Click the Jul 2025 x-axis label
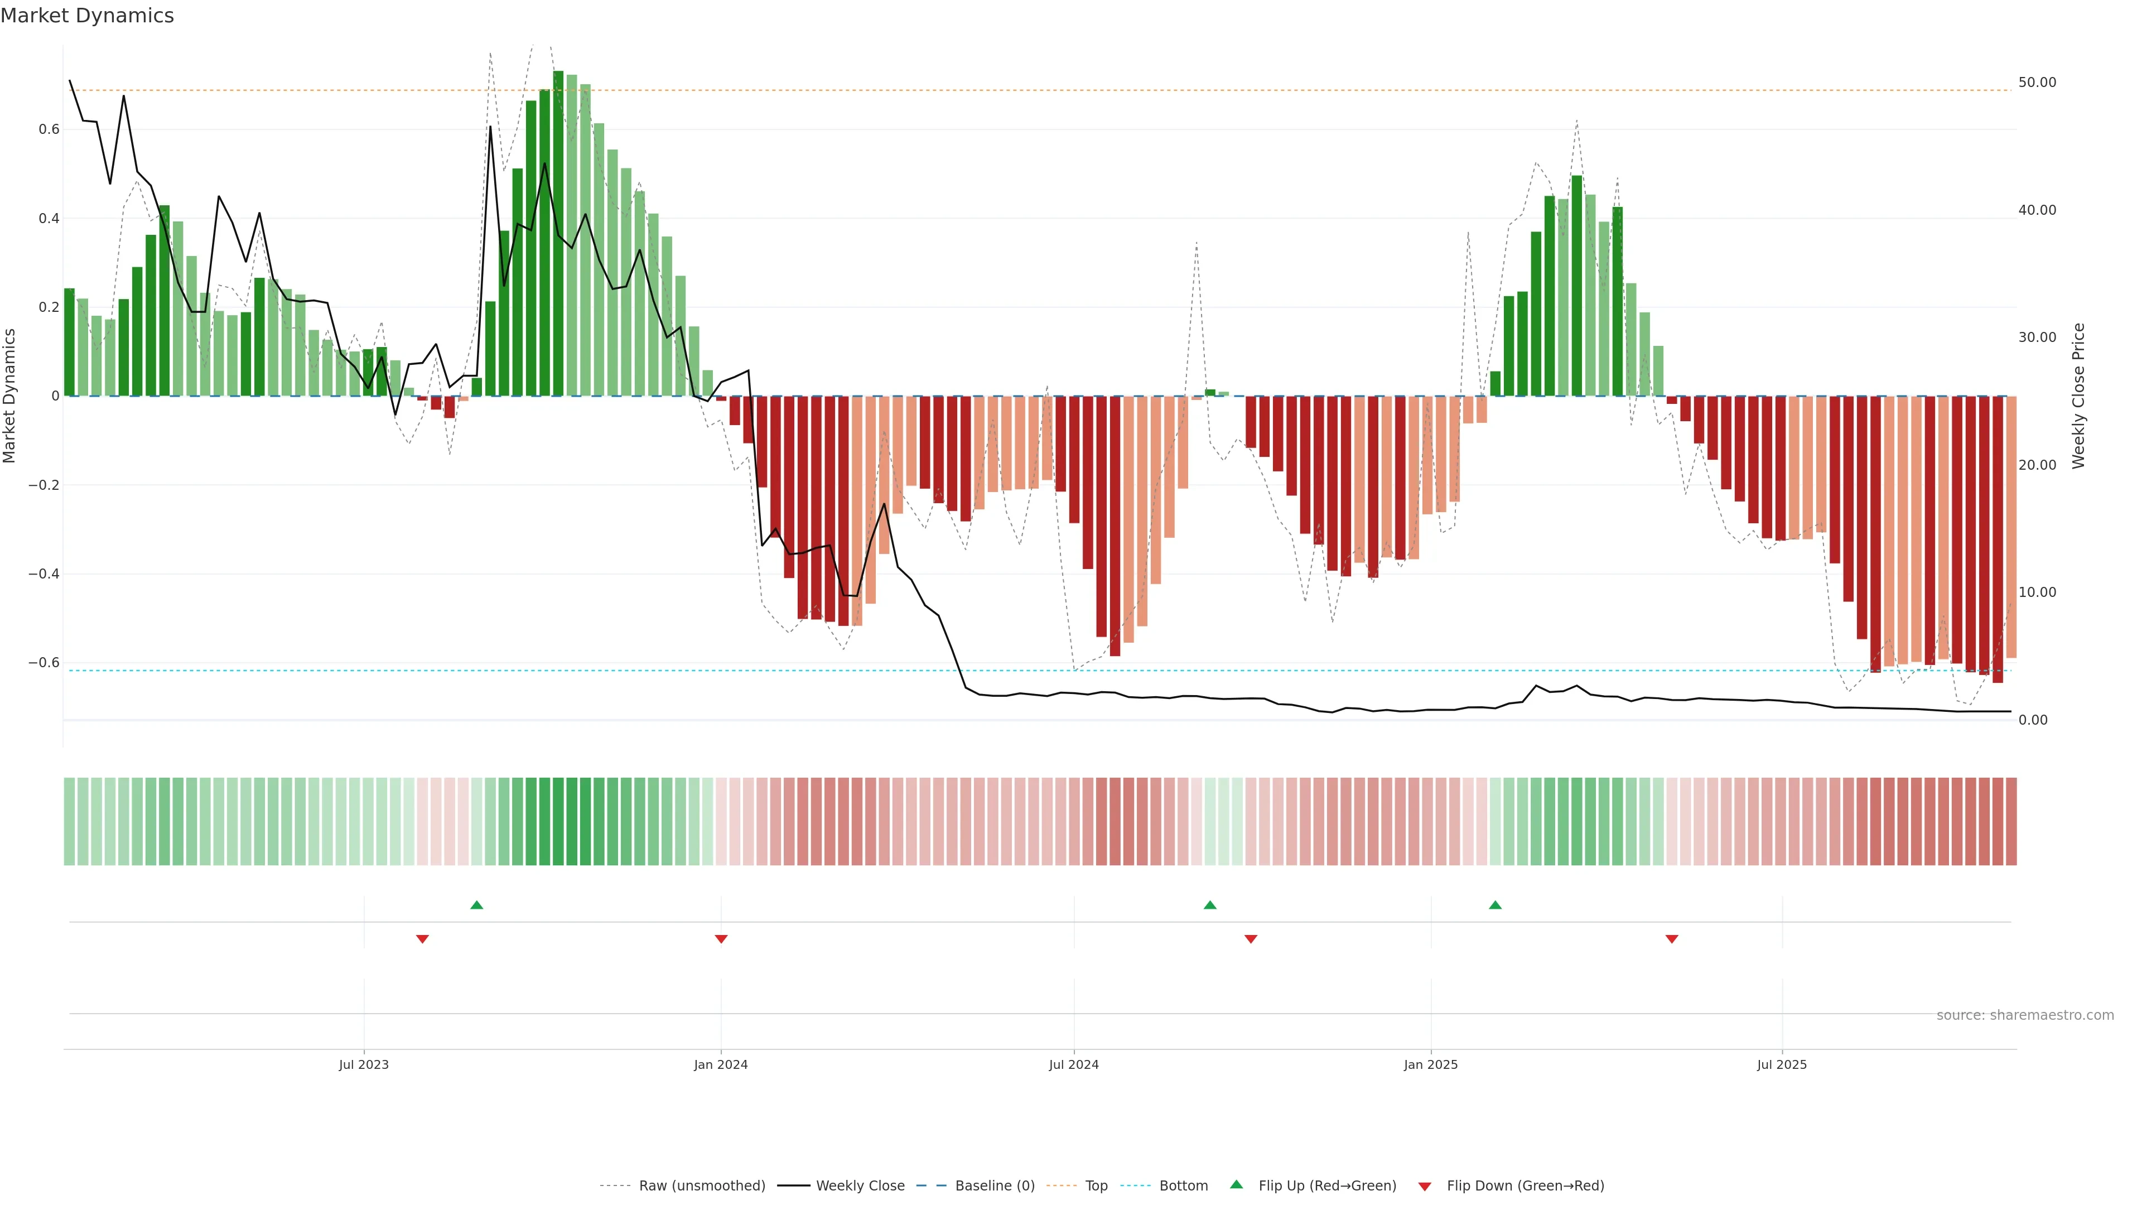 [1782, 1064]
